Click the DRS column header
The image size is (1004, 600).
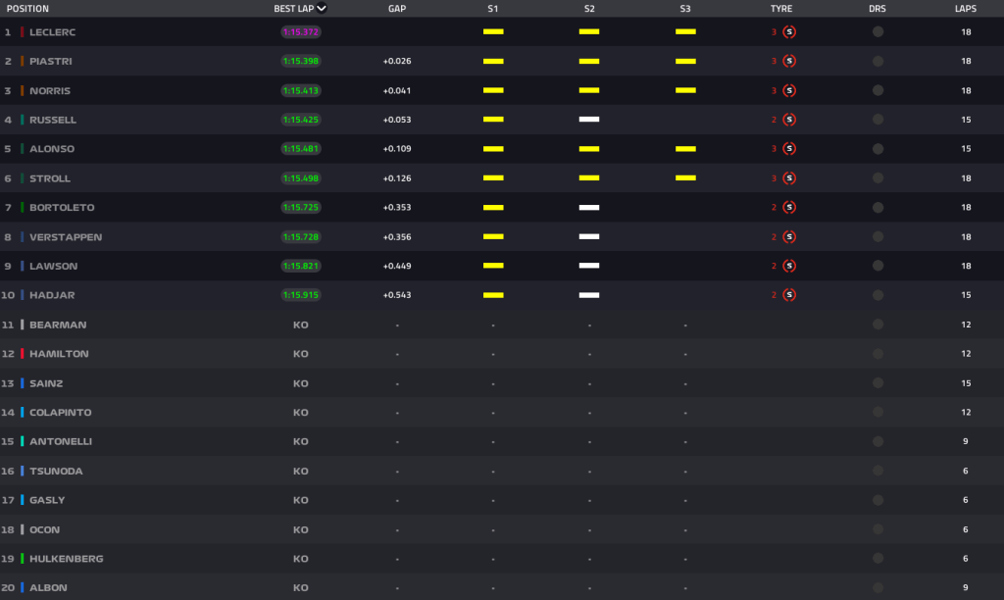(x=878, y=8)
